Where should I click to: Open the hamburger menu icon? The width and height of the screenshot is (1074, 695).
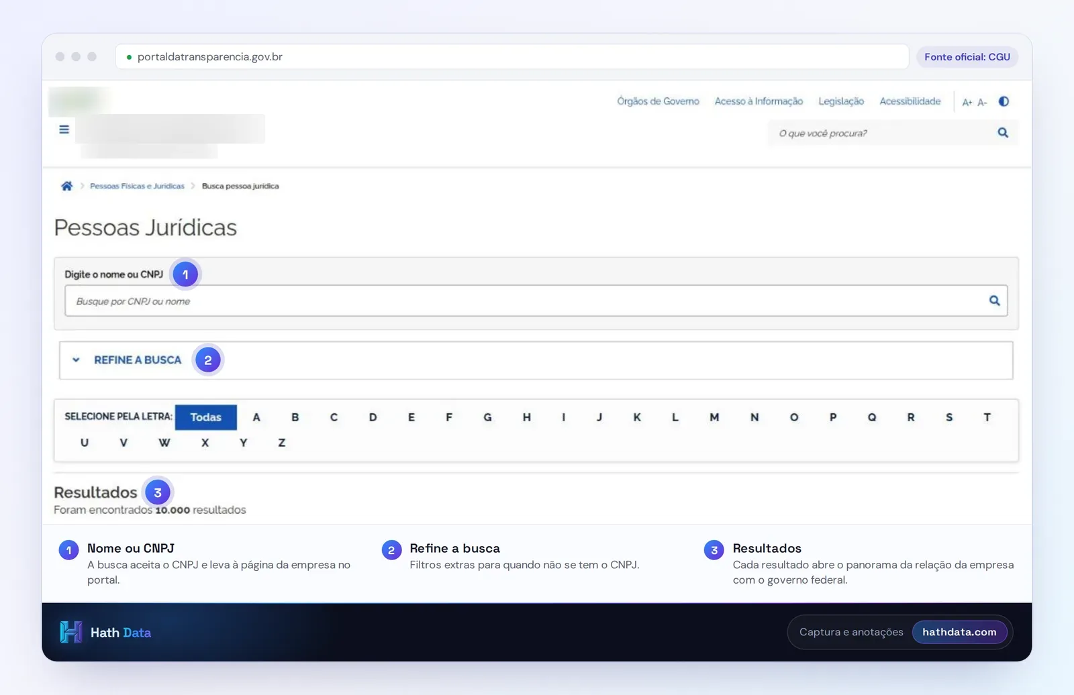64,129
